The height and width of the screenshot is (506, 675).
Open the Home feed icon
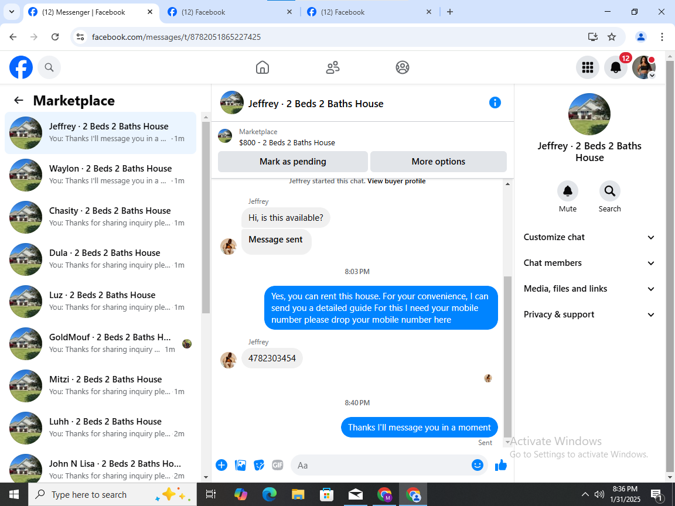pyautogui.click(x=262, y=67)
